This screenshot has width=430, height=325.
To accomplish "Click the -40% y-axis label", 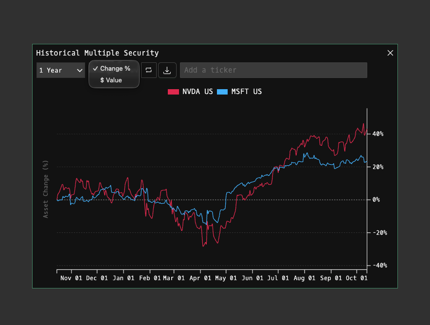I will tap(379, 266).
